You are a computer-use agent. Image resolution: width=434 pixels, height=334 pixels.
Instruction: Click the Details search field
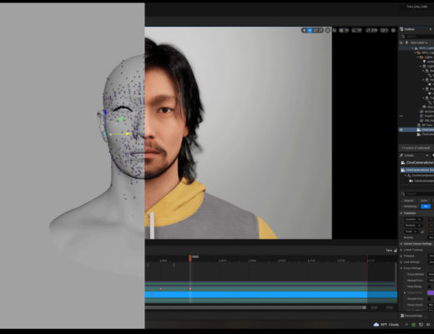pos(419,194)
